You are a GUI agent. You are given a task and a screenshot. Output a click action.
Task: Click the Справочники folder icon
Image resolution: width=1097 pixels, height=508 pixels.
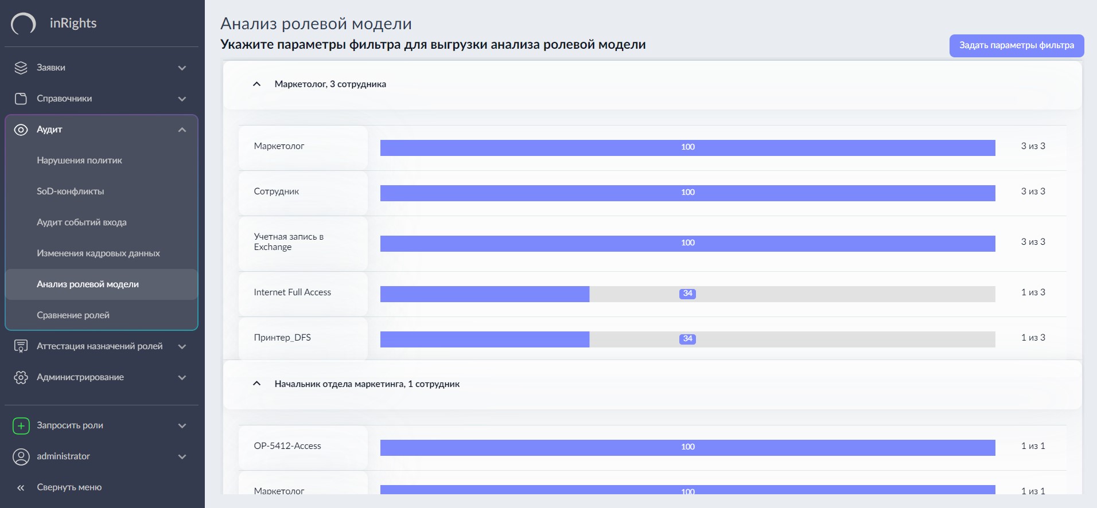21,99
